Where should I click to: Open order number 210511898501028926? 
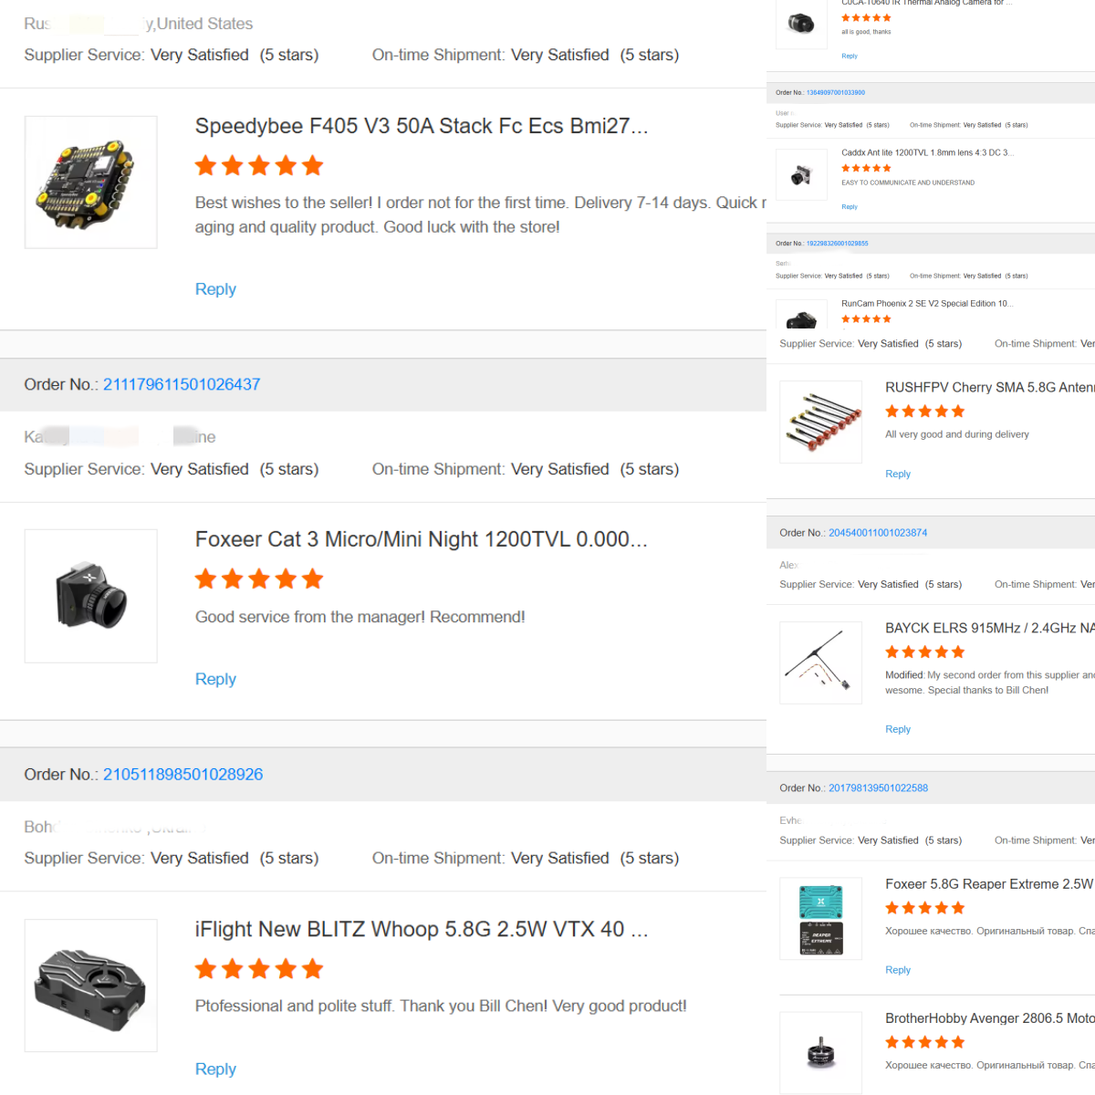pos(182,774)
